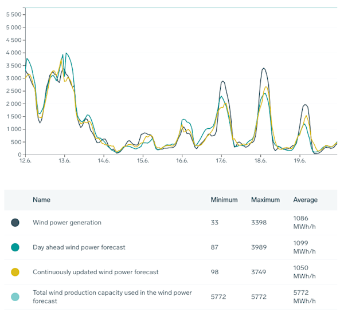Click maximum value 3398
Viewport: 344px width, 312px height.
click(259, 223)
